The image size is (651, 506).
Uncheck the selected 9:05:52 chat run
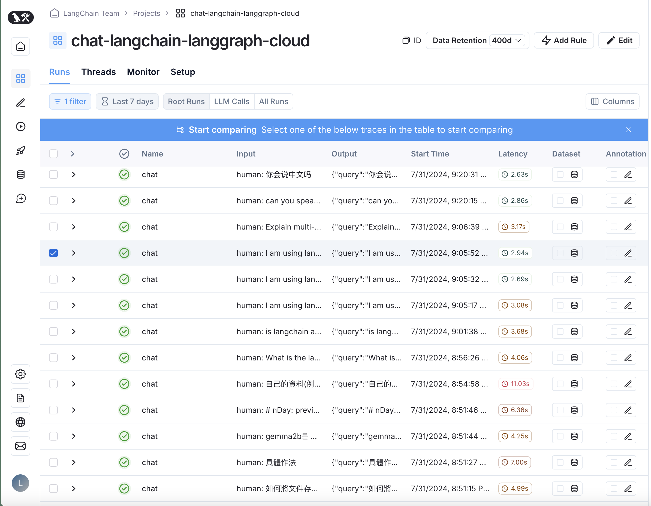[53, 253]
